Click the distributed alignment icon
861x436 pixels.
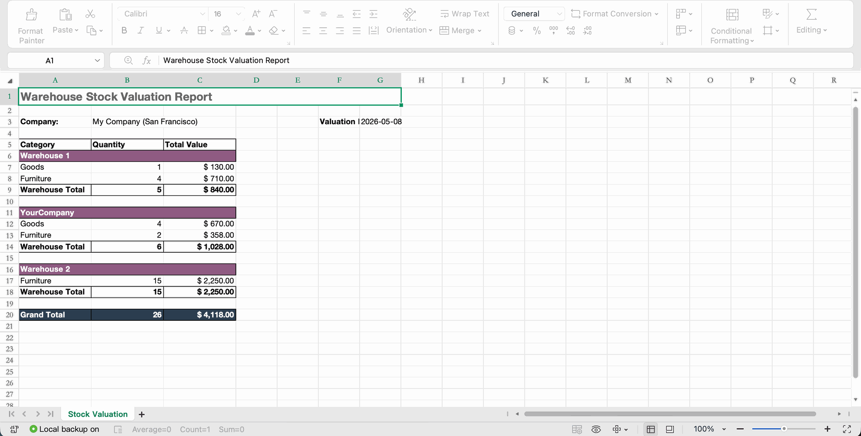click(x=374, y=30)
